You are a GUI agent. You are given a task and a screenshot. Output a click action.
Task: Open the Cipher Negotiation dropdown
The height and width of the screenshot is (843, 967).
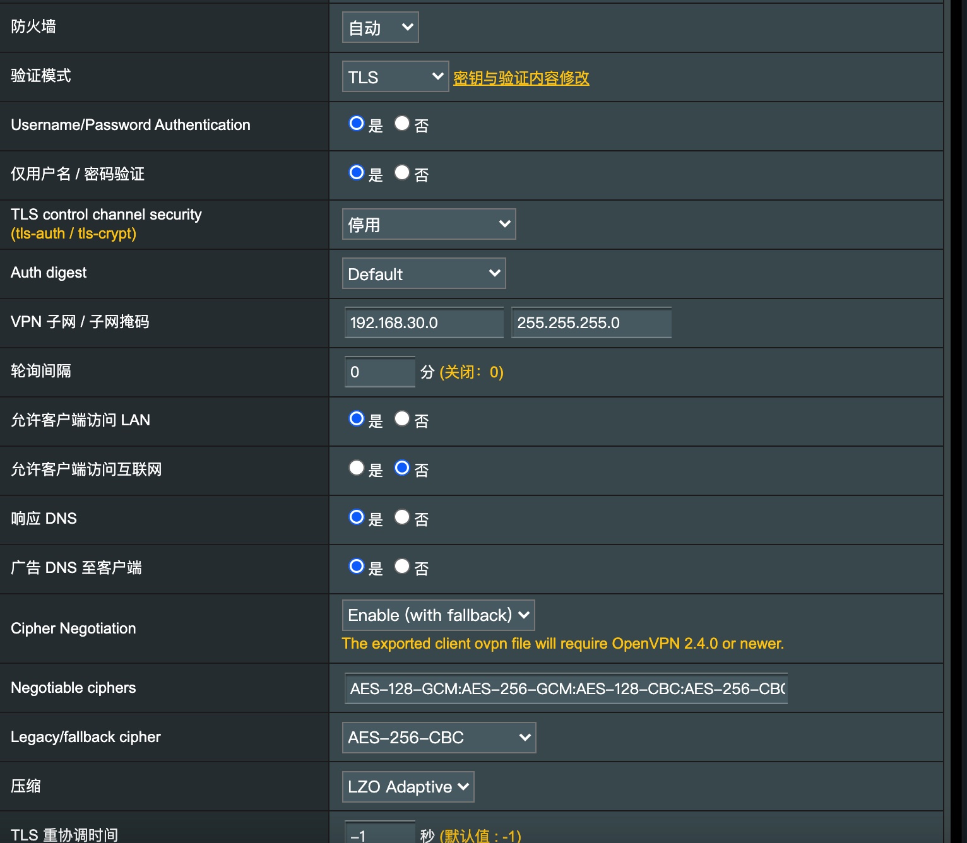coord(438,615)
